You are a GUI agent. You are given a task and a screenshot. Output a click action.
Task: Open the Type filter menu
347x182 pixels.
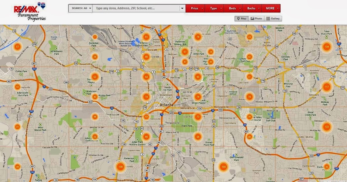[215, 8]
